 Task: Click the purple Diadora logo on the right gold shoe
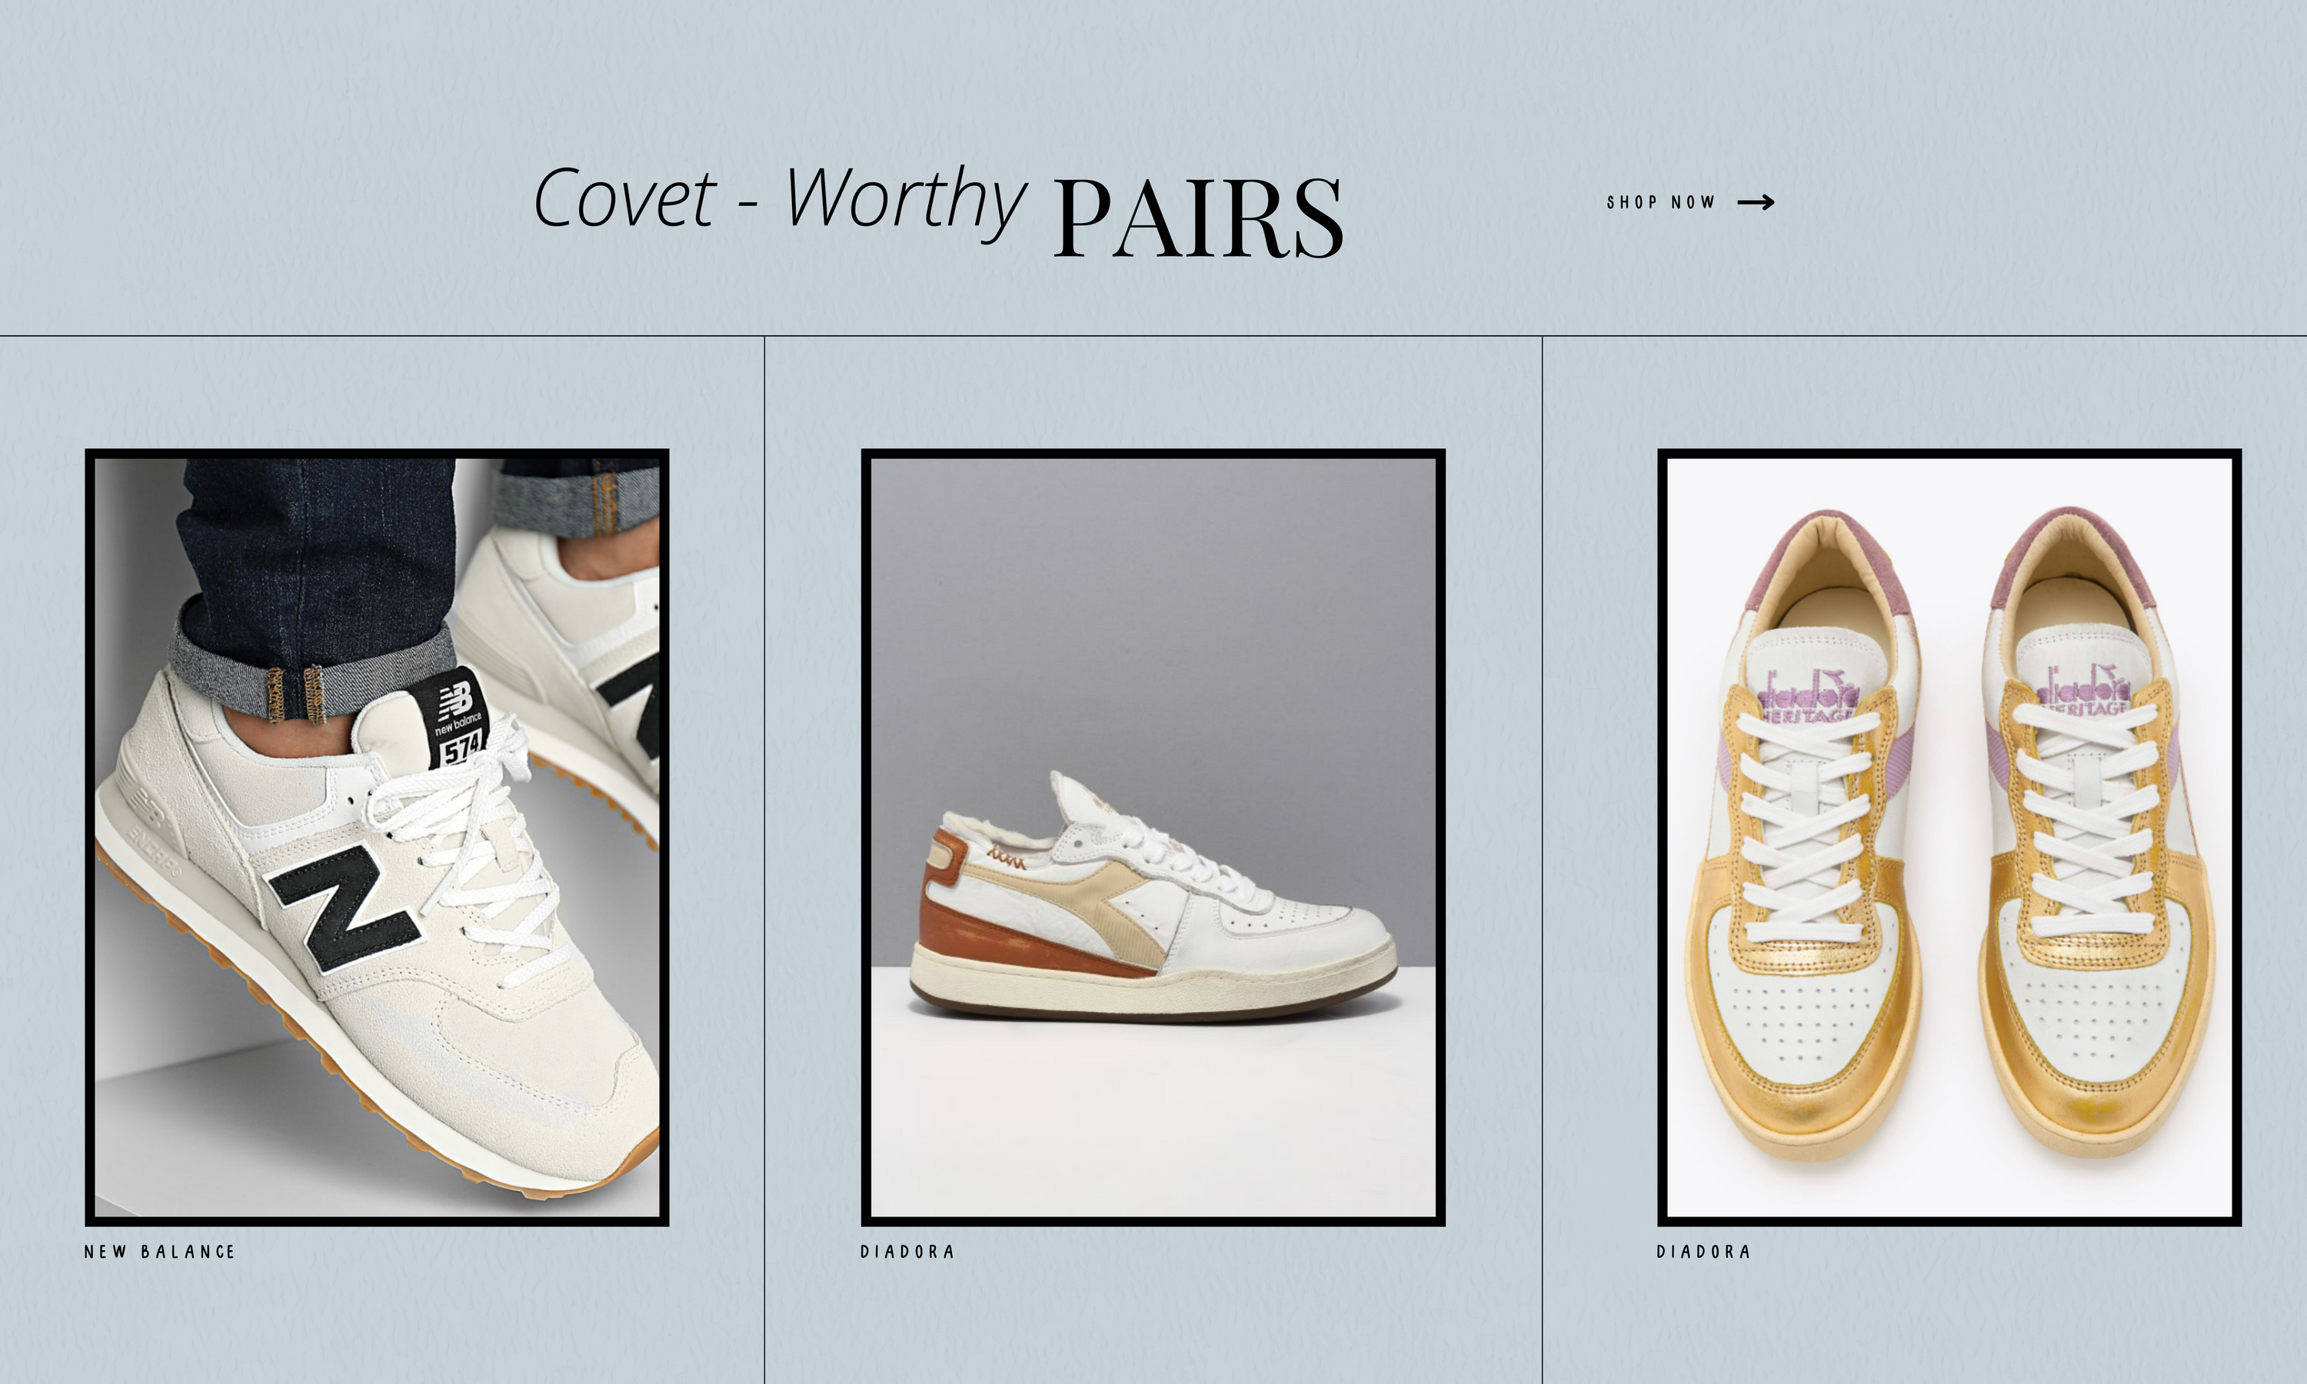pyautogui.click(x=2083, y=692)
